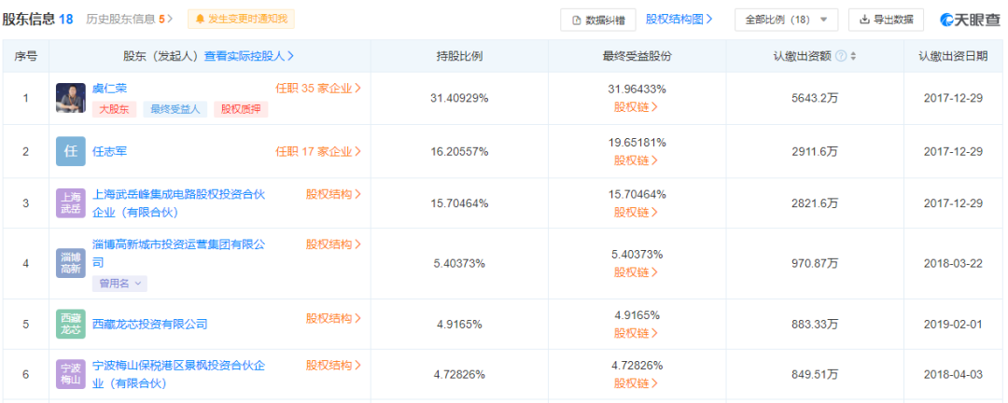This screenshot has height=403, width=1008.
Task: Expand 任职 35 家企业 for 虞仁荣
Action: [x=318, y=89]
